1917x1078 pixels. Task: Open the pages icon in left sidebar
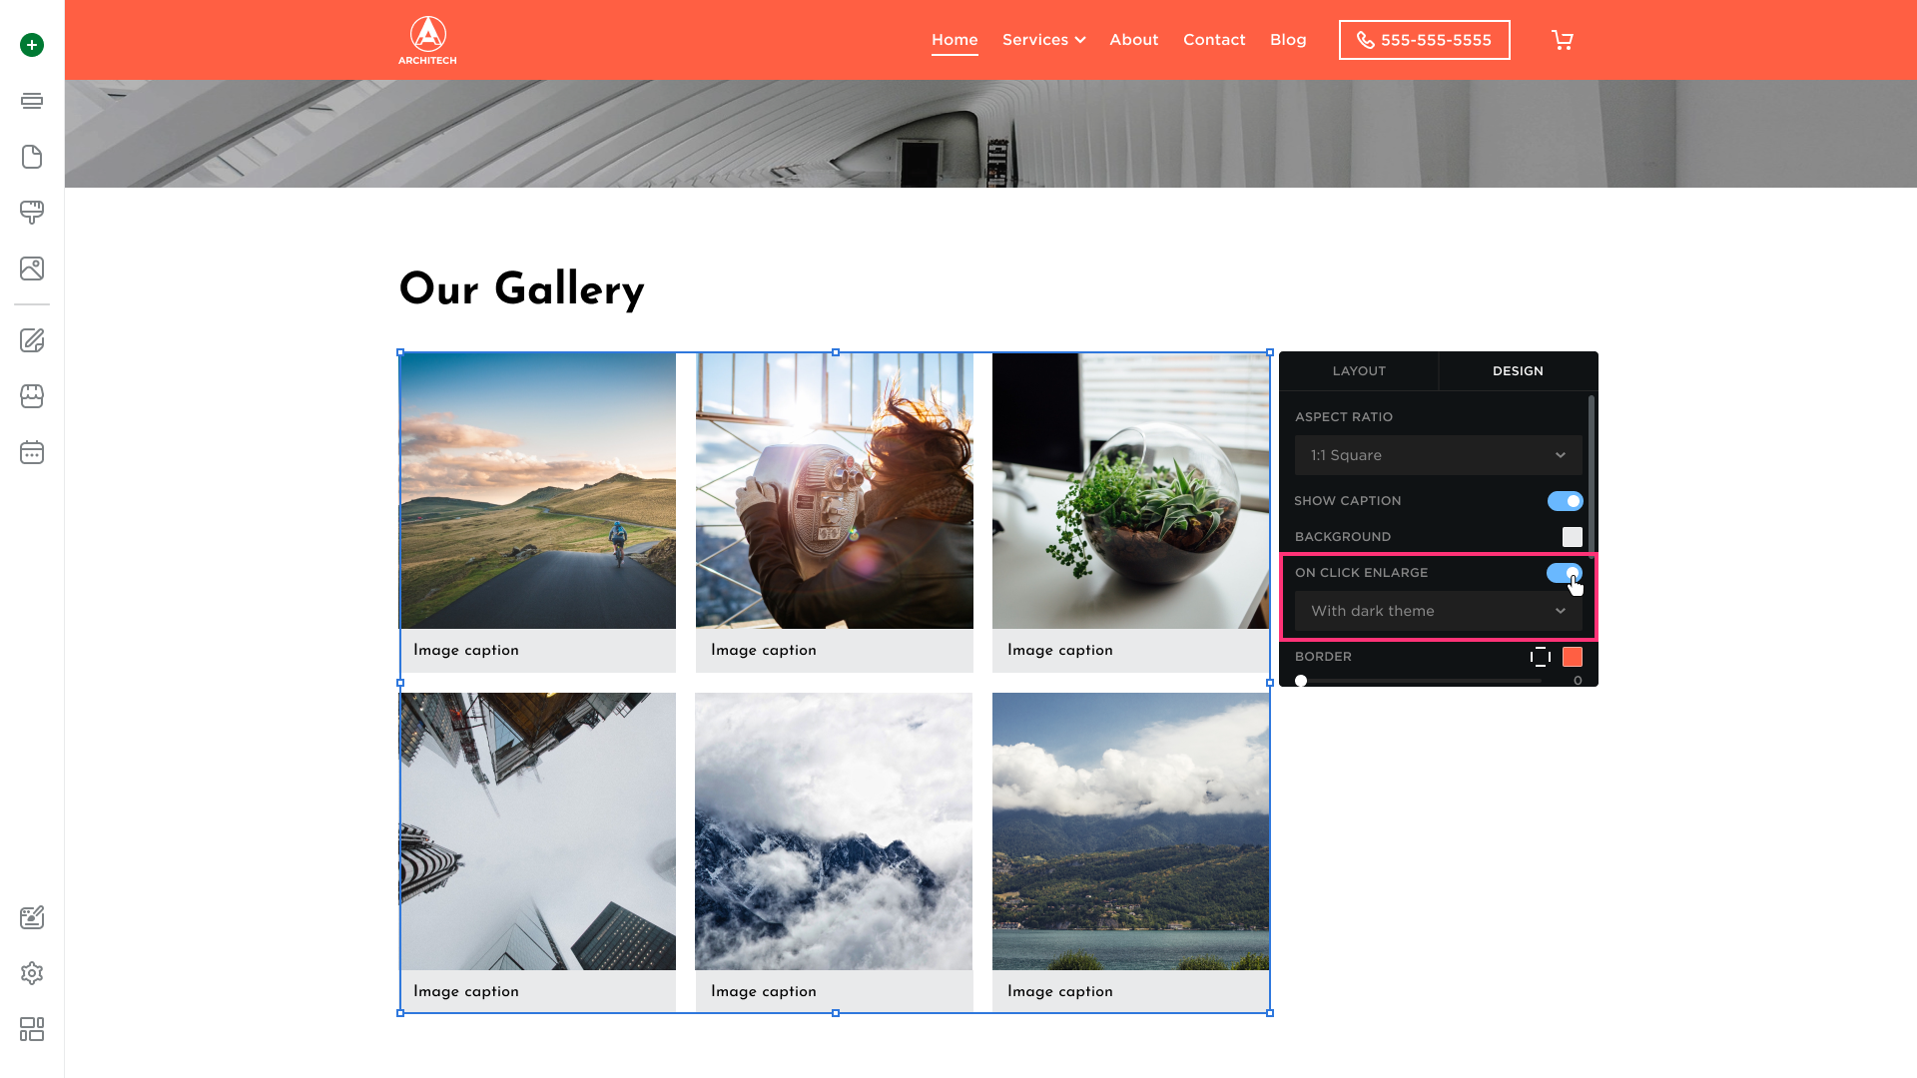[x=32, y=157]
